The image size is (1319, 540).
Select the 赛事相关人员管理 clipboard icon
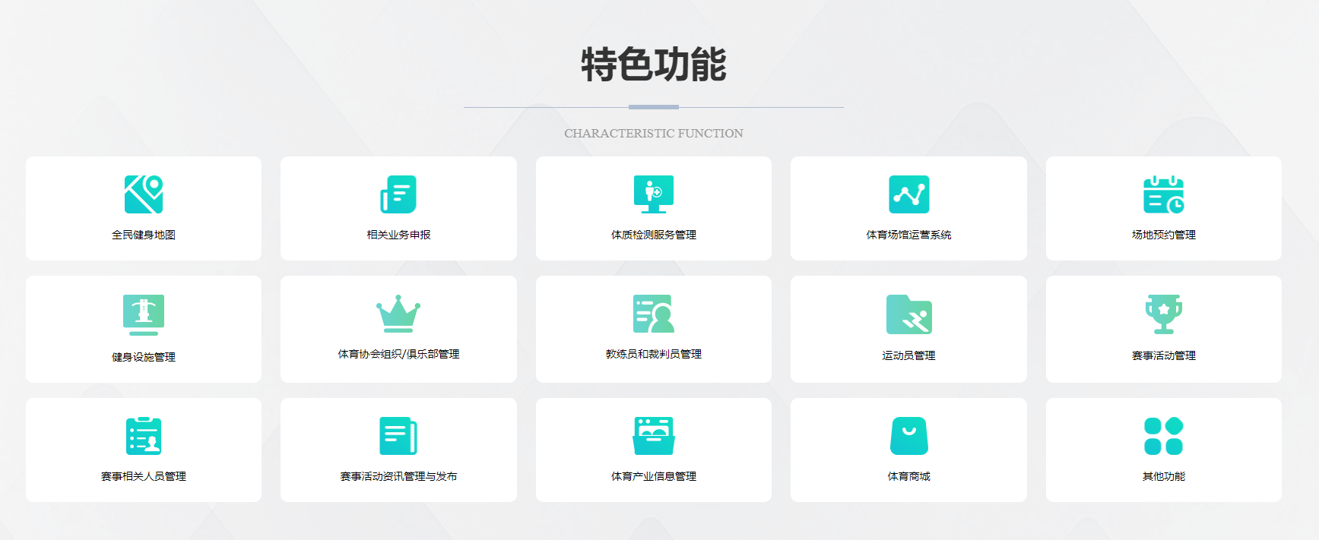tap(144, 436)
